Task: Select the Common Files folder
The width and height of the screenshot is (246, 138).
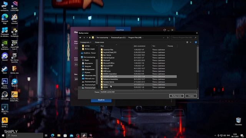Action: 138,49
